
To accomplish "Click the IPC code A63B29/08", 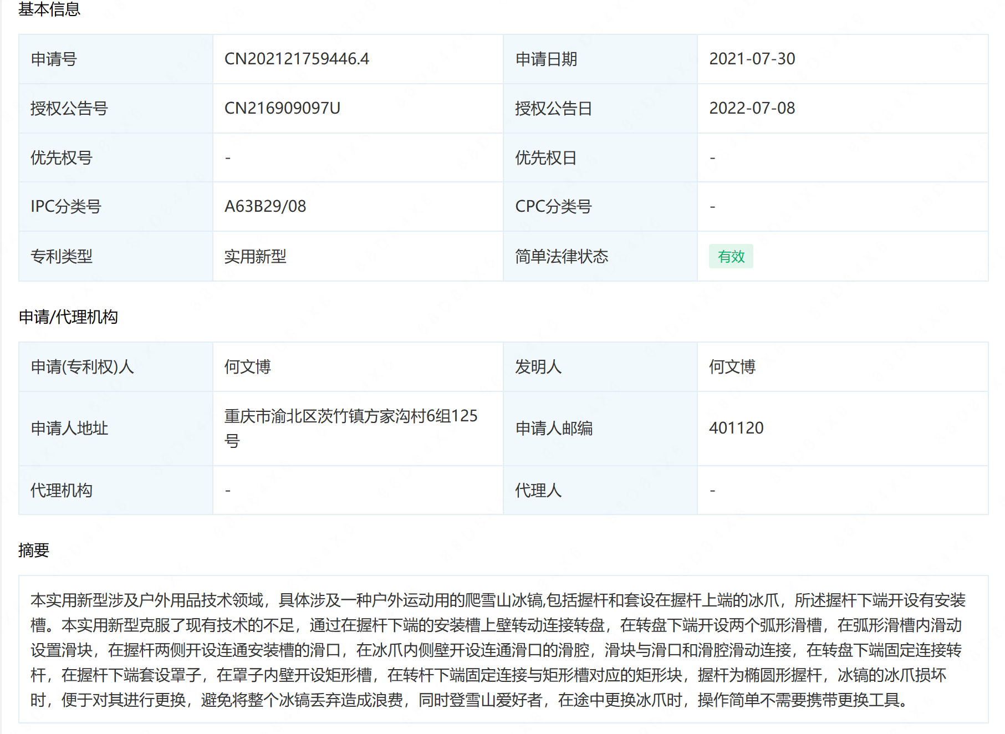I will pos(265,206).
